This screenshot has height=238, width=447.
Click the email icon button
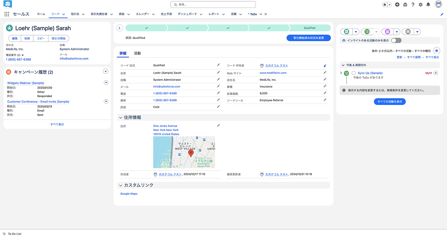(408, 32)
